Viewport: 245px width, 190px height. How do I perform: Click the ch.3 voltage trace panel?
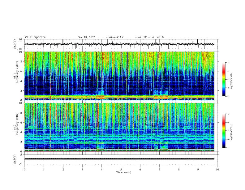(121, 159)
